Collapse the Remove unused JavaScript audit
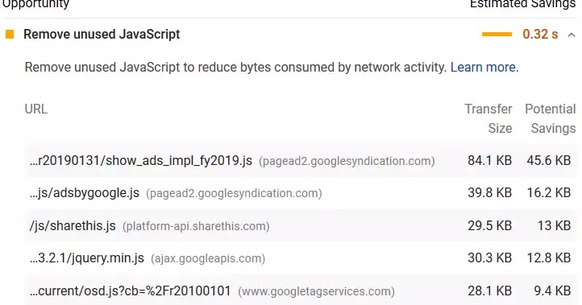Image resolution: width=582 pixels, height=305 pixels. click(x=572, y=35)
